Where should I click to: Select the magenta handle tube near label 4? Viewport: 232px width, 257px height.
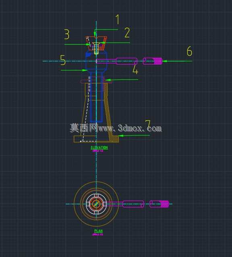[127, 61]
